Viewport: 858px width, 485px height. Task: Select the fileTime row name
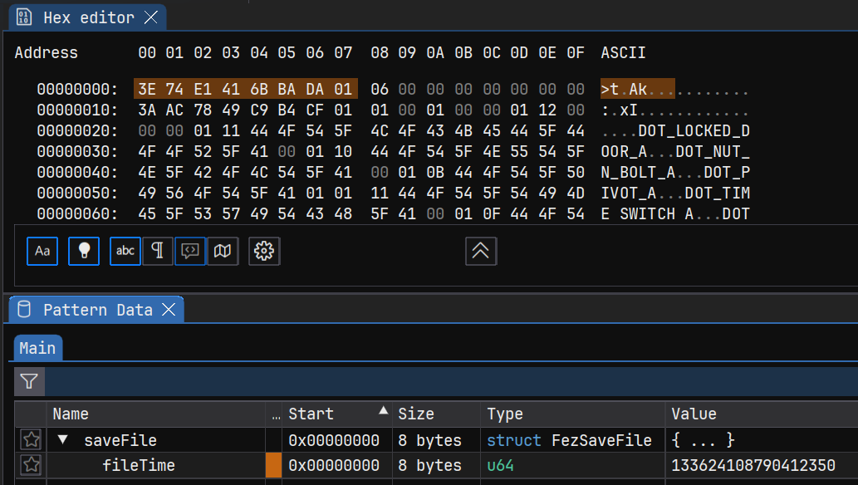[139, 465]
